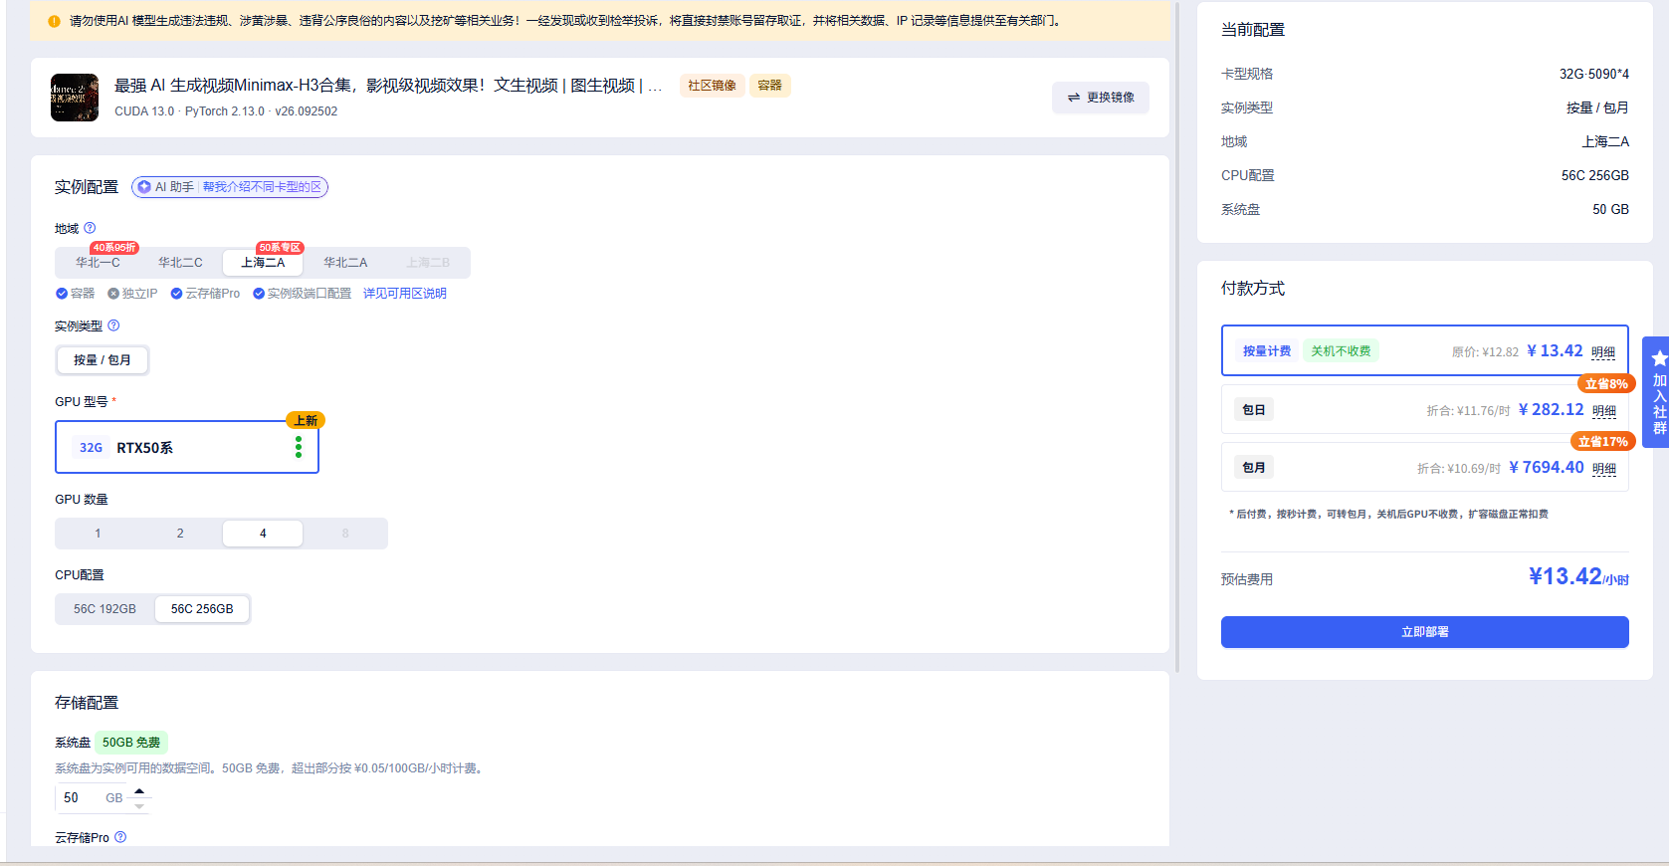Open 明细 for the 包日 price
Screen dimensions: 1669x866
[1604, 410]
